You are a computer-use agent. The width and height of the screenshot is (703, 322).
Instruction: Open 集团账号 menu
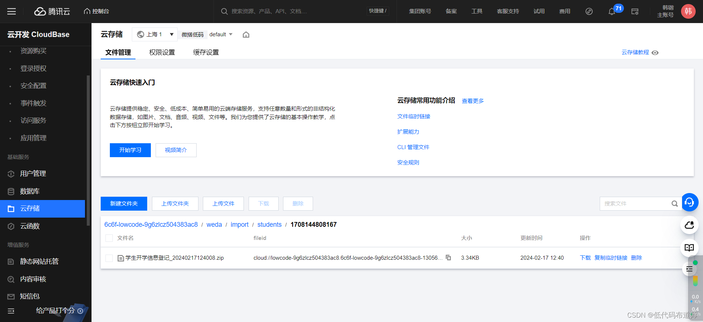pos(420,11)
